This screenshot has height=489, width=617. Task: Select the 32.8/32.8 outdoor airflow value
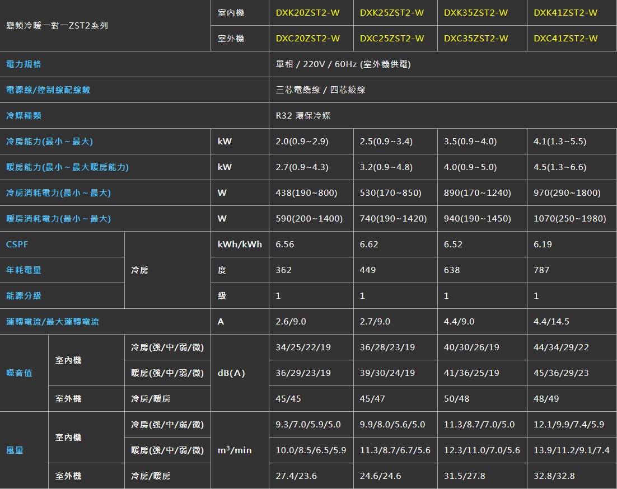554,476
